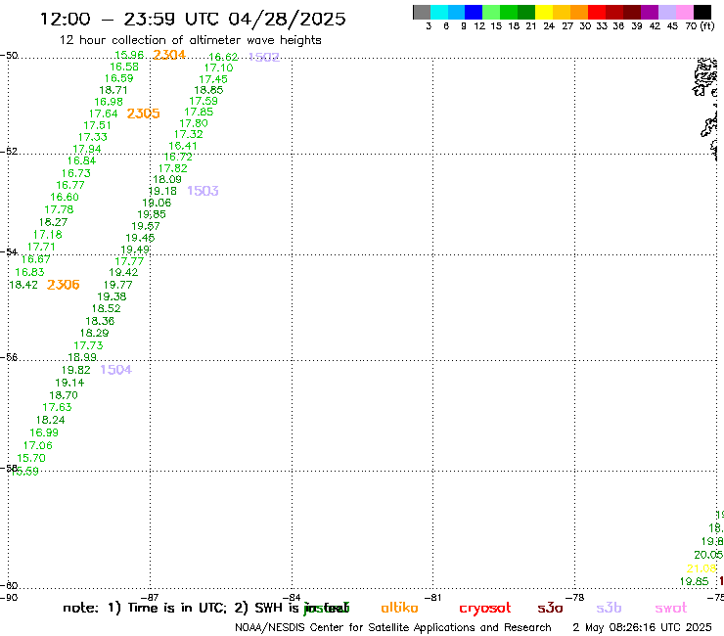This screenshot has height=636, width=724.
Task: Select the yellow wave reading 21.08
Action: click(701, 568)
